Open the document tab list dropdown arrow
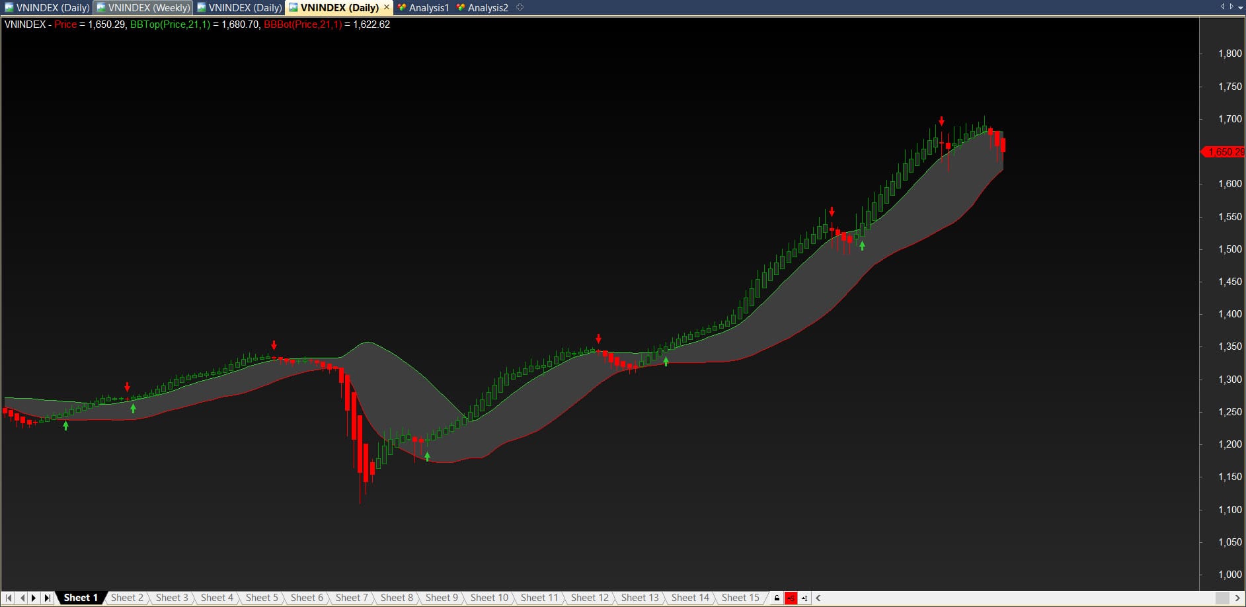The height and width of the screenshot is (607, 1246). tap(1240, 7)
